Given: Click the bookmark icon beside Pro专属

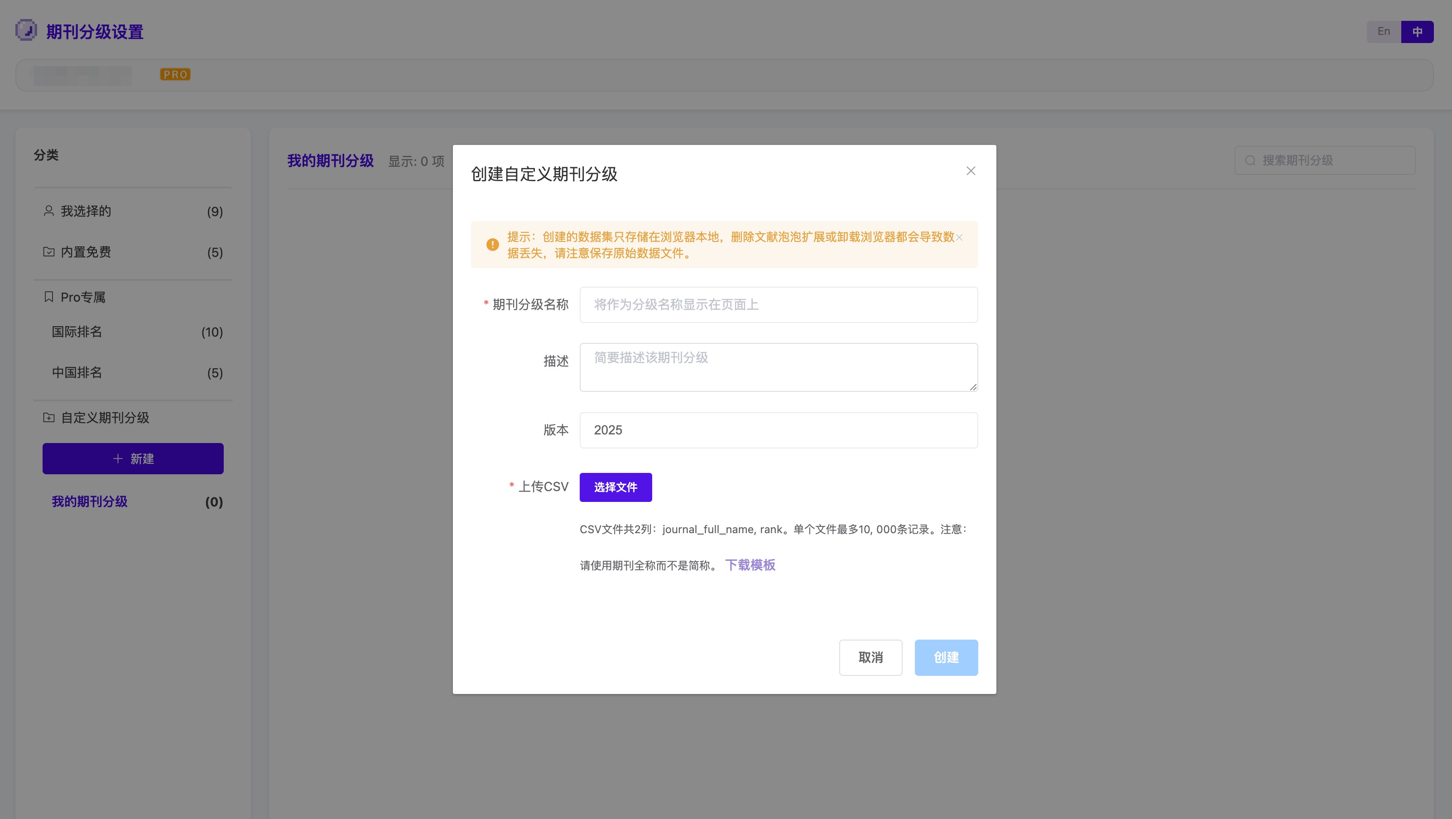Looking at the screenshot, I should (x=48, y=297).
